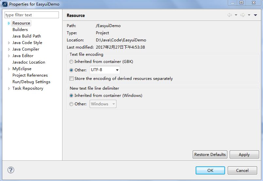Select Other text file encoding option
This screenshot has width=263, height=181.
[x=71, y=70]
